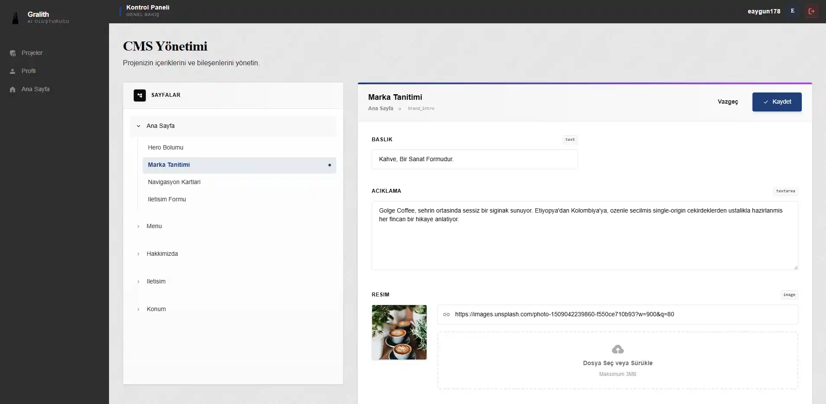This screenshot has height=404, width=826.
Task: Click the Gralith logo icon
Action: pyautogui.click(x=16, y=18)
